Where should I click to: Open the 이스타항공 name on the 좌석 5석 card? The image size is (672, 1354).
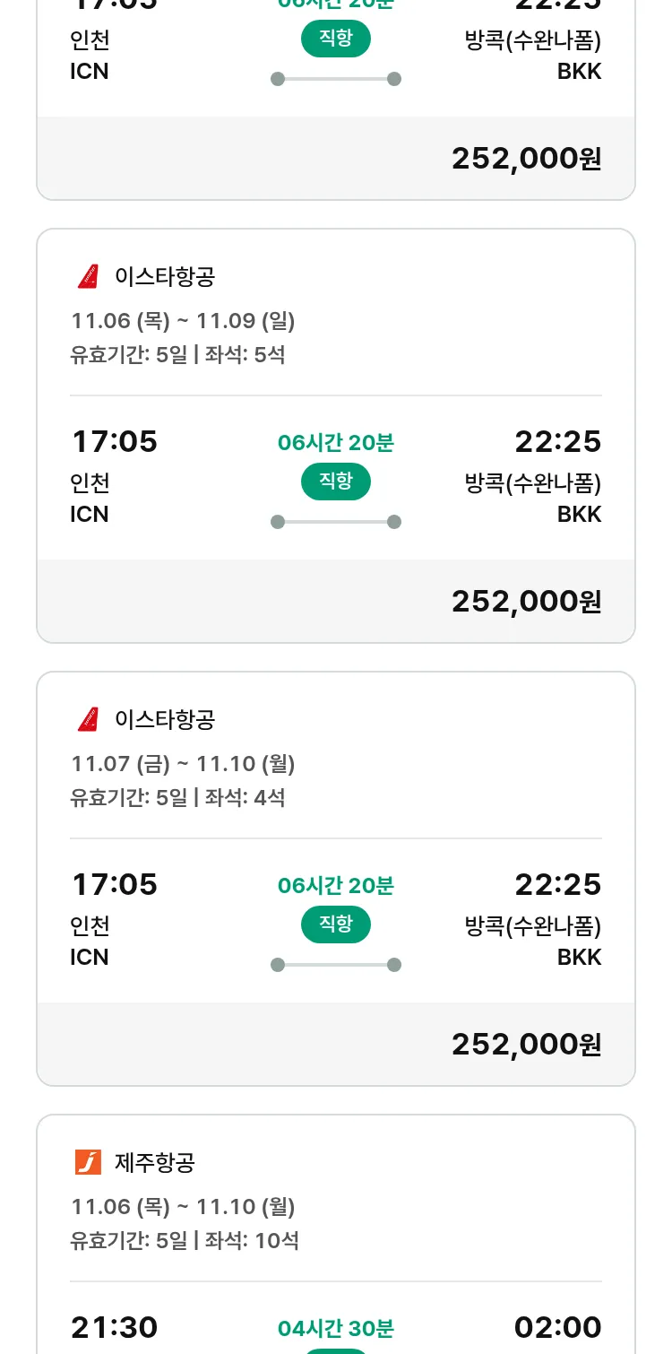coord(165,277)
